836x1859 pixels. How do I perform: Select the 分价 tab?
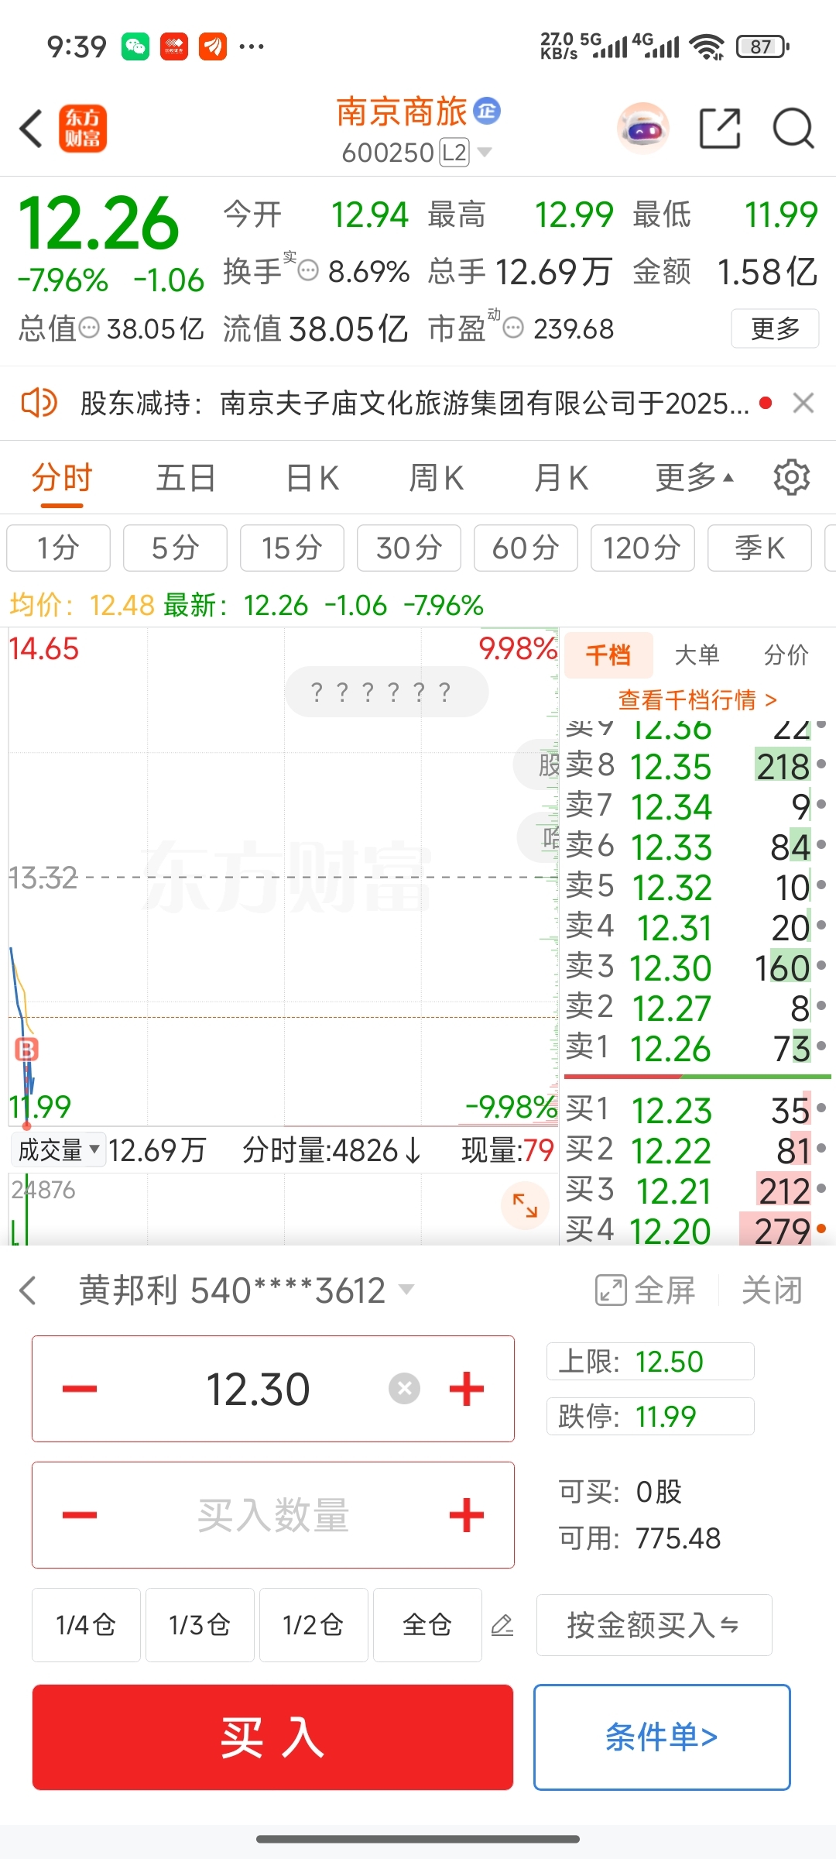point(786,655)
